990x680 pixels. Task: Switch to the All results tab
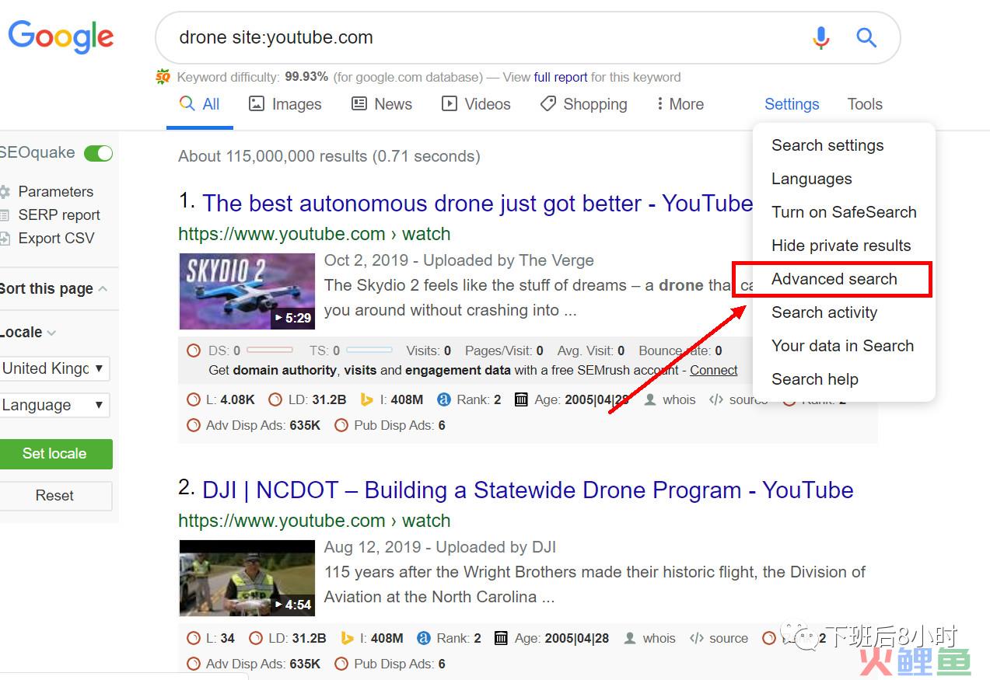[x=200, y=104]
